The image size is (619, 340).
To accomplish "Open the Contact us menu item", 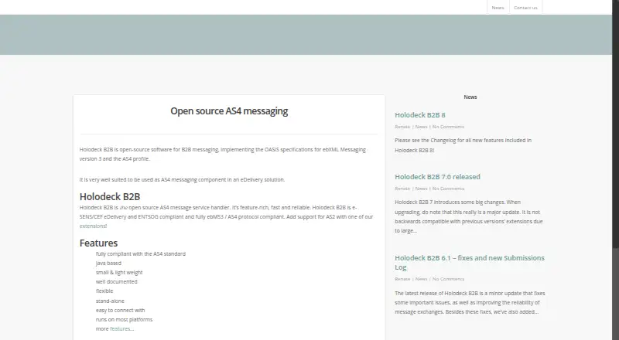I will (x=525, y=8).
